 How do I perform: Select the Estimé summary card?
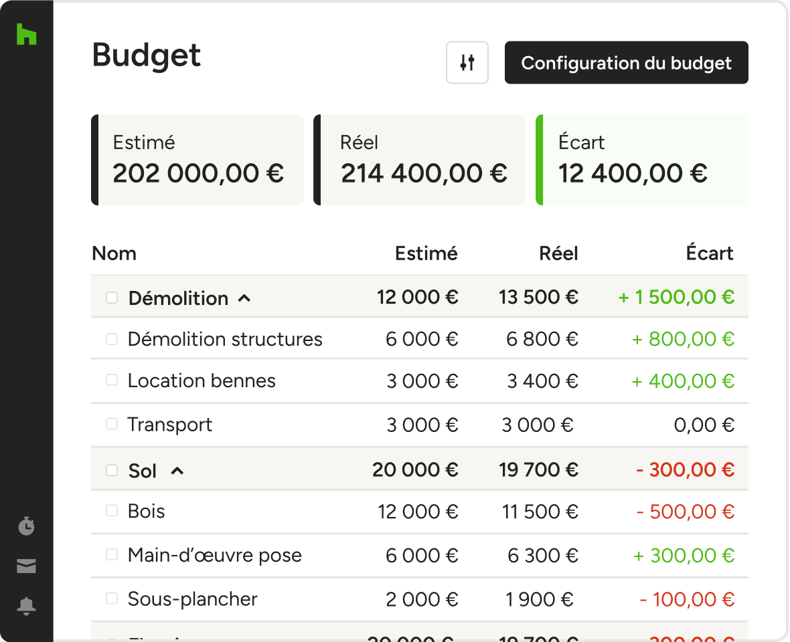(x=197, y=160)
